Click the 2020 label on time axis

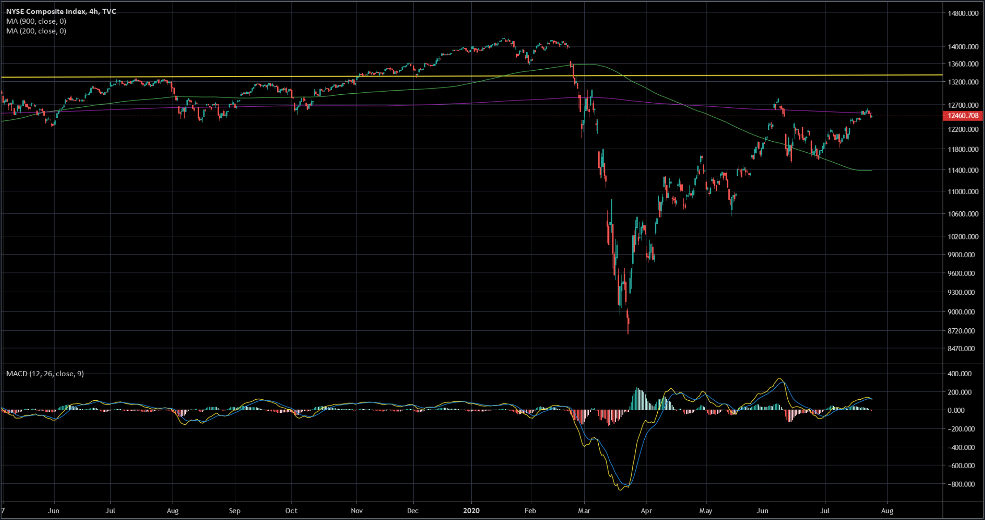point(471,511)
